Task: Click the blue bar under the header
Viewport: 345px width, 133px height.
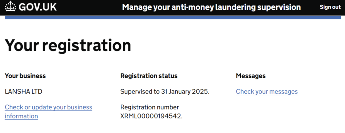Action: click(x=172, y=17)
